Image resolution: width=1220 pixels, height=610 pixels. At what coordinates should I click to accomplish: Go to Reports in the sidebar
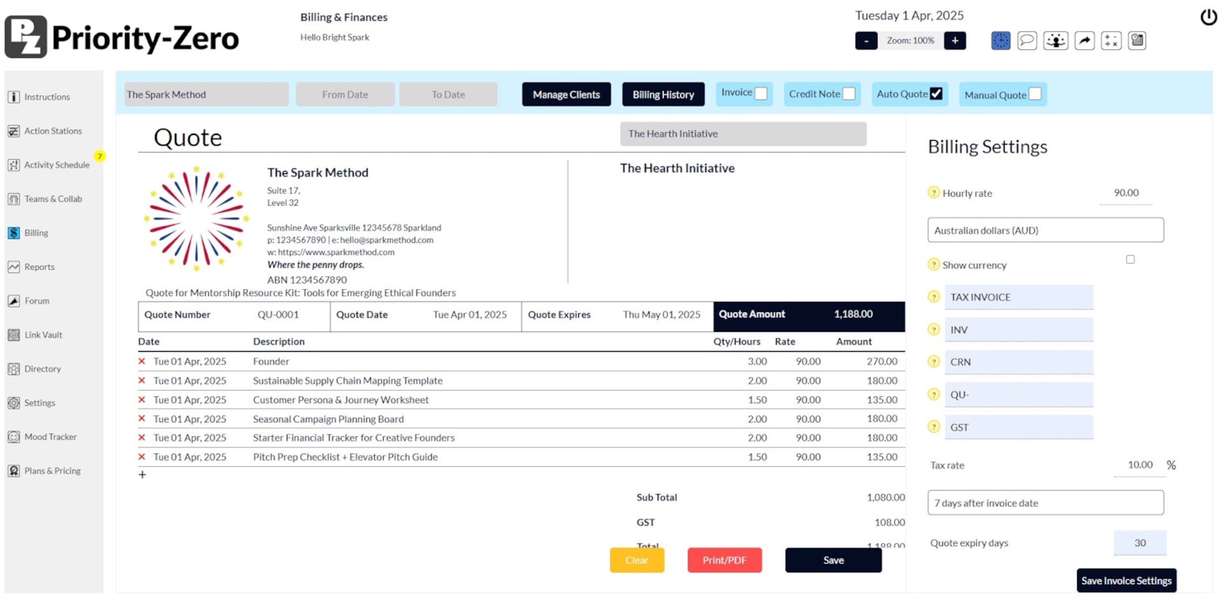39,267
